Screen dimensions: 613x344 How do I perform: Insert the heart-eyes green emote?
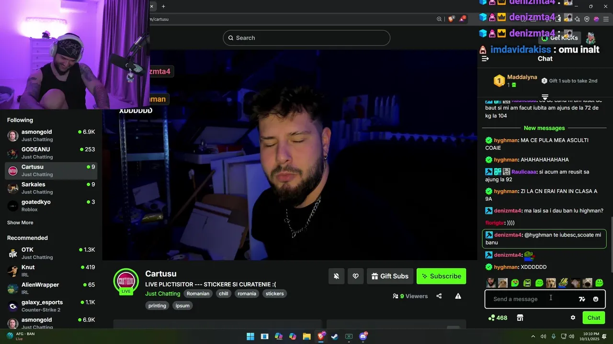515,283
